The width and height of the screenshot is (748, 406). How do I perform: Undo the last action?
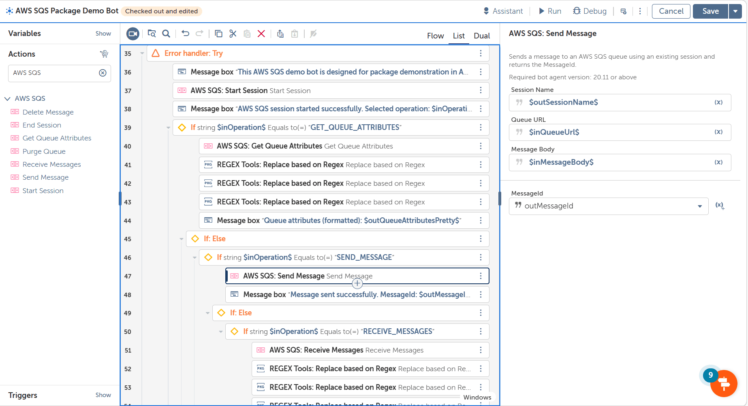click(x=185, y=34)
